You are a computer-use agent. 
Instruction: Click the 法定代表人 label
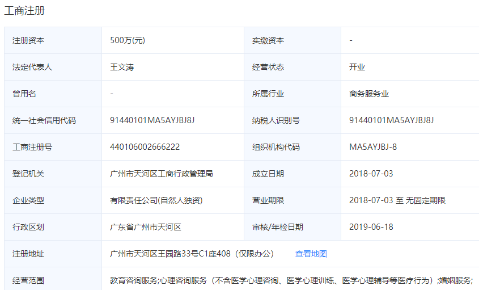pyautogui.click(x=32, y=67)
